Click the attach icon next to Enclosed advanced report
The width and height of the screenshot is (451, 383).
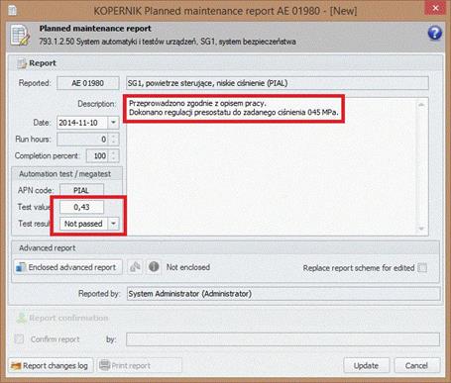pos(135,267)
